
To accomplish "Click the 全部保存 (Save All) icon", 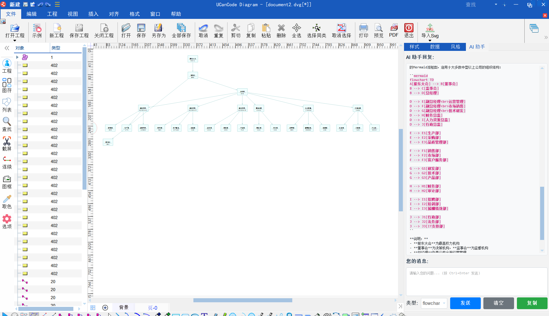I will point(181,28).
